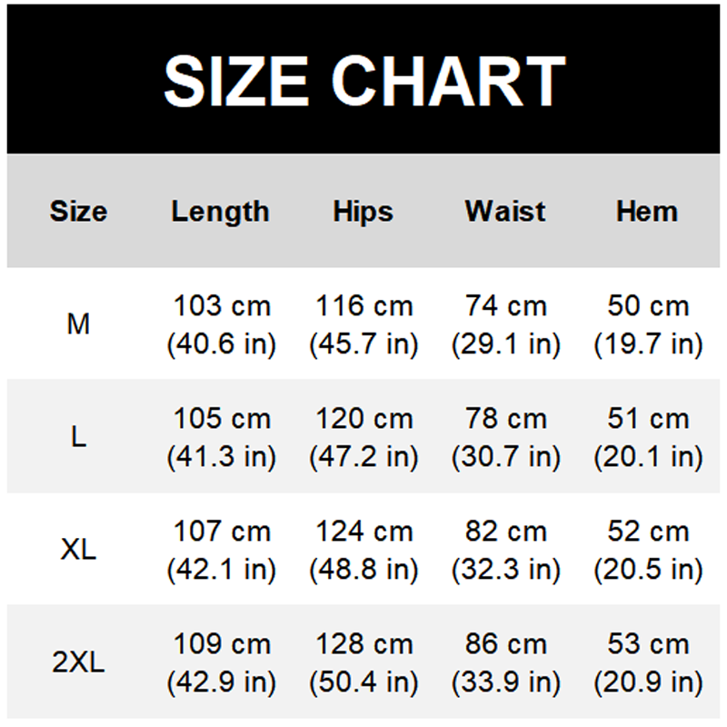727x727 pixels.
Task: Click the 103 cm length value
Action: 222,306
